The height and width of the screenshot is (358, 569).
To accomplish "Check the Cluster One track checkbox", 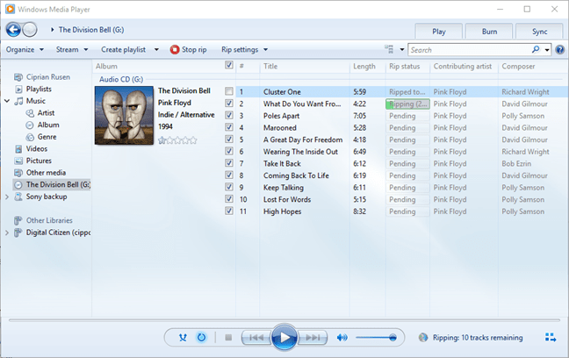I will pyautogui.click(x=229, y=91).
